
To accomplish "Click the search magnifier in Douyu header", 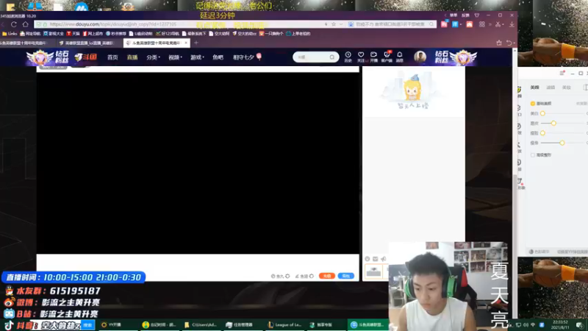I will click(332, 57).
